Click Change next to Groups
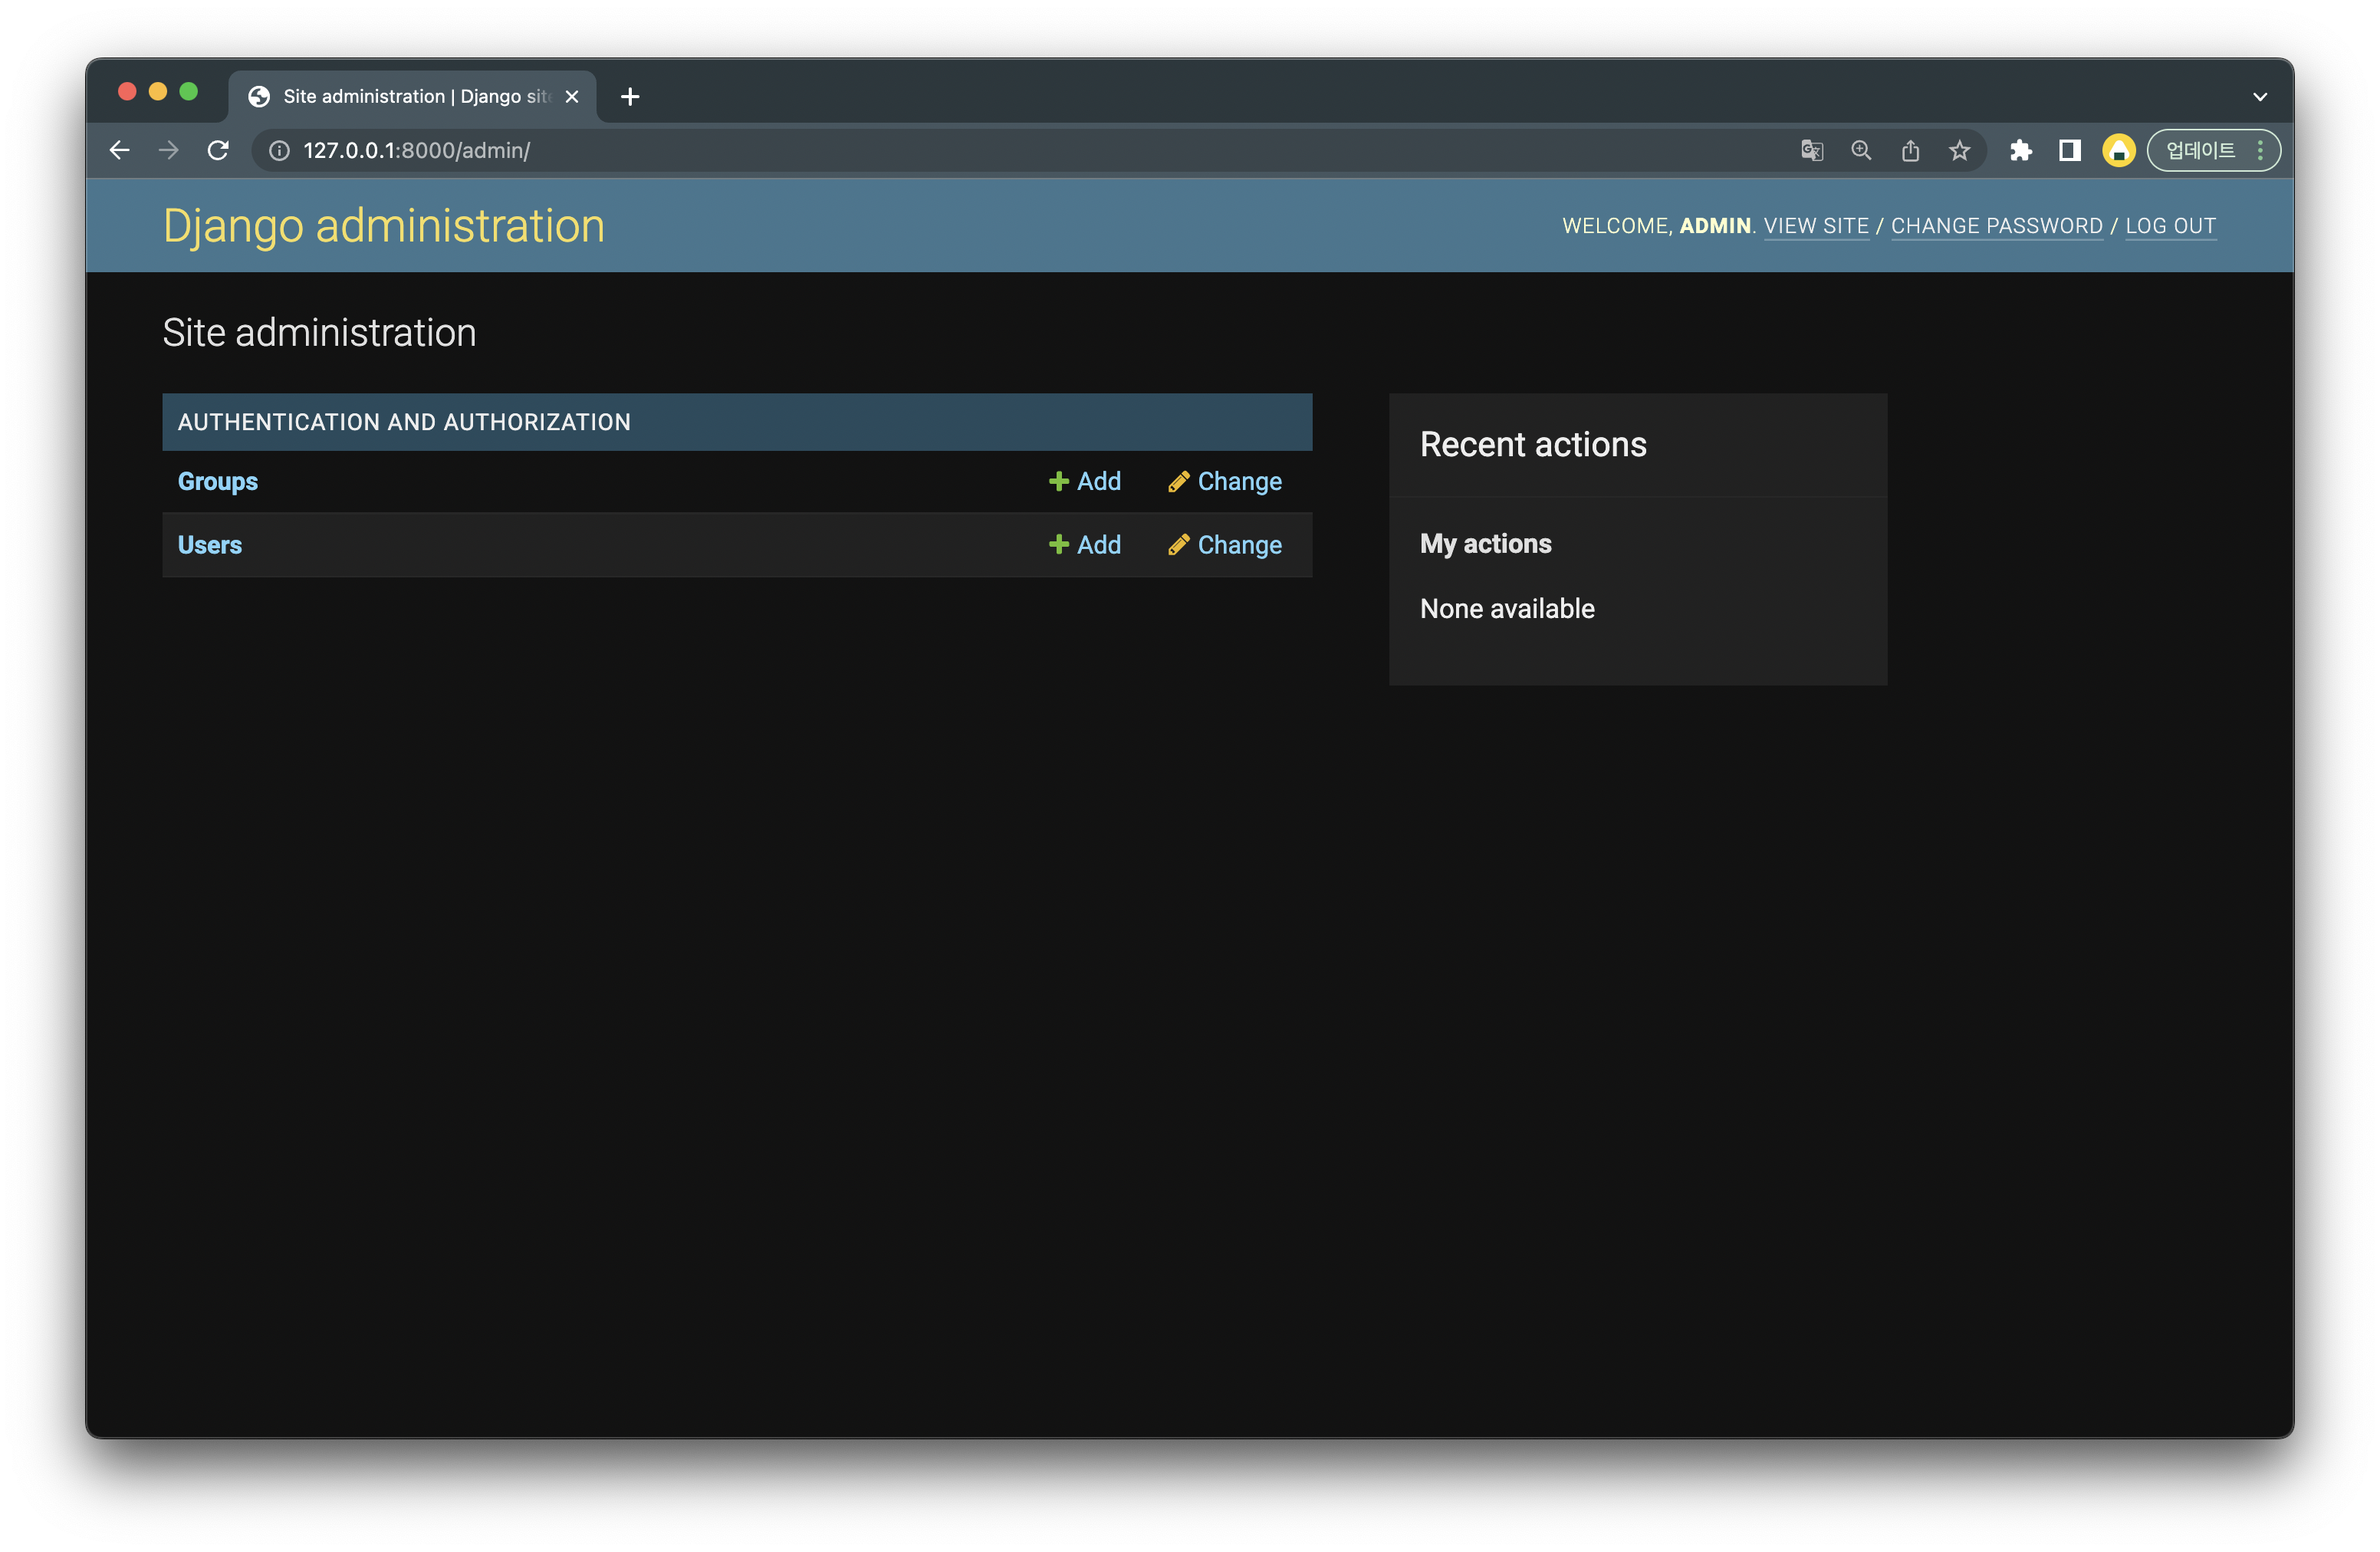The image size is (2380, 1552). tap(1225, 481)
